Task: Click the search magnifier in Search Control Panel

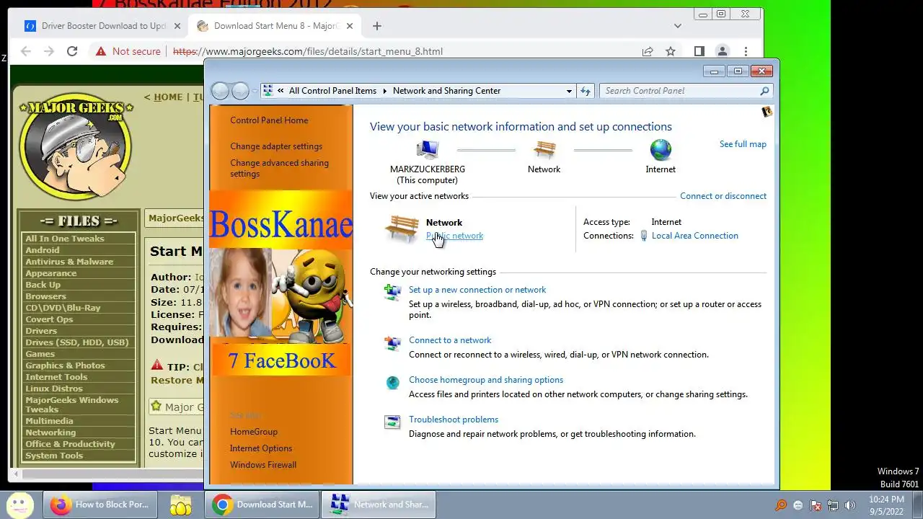Action: tap(764, 91)
